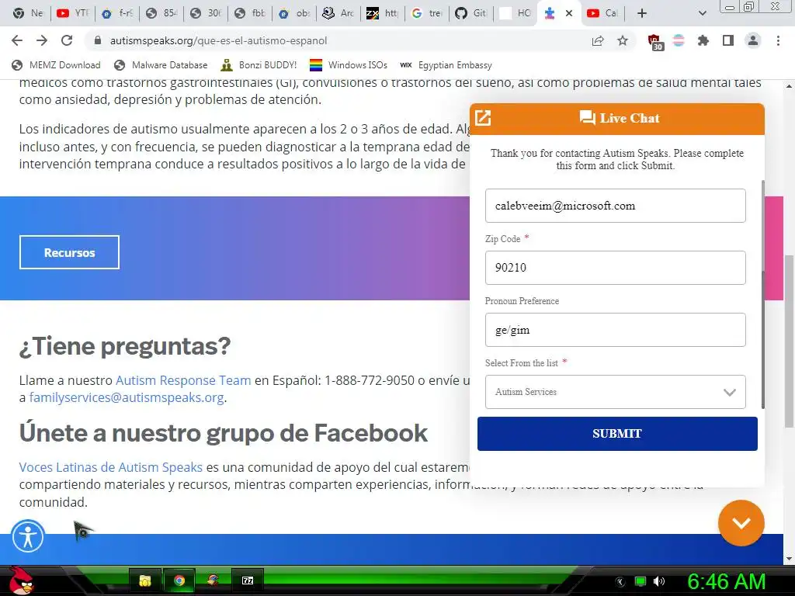
Task: Close the active Autism Speaks tab
Action: coord(569,13)
